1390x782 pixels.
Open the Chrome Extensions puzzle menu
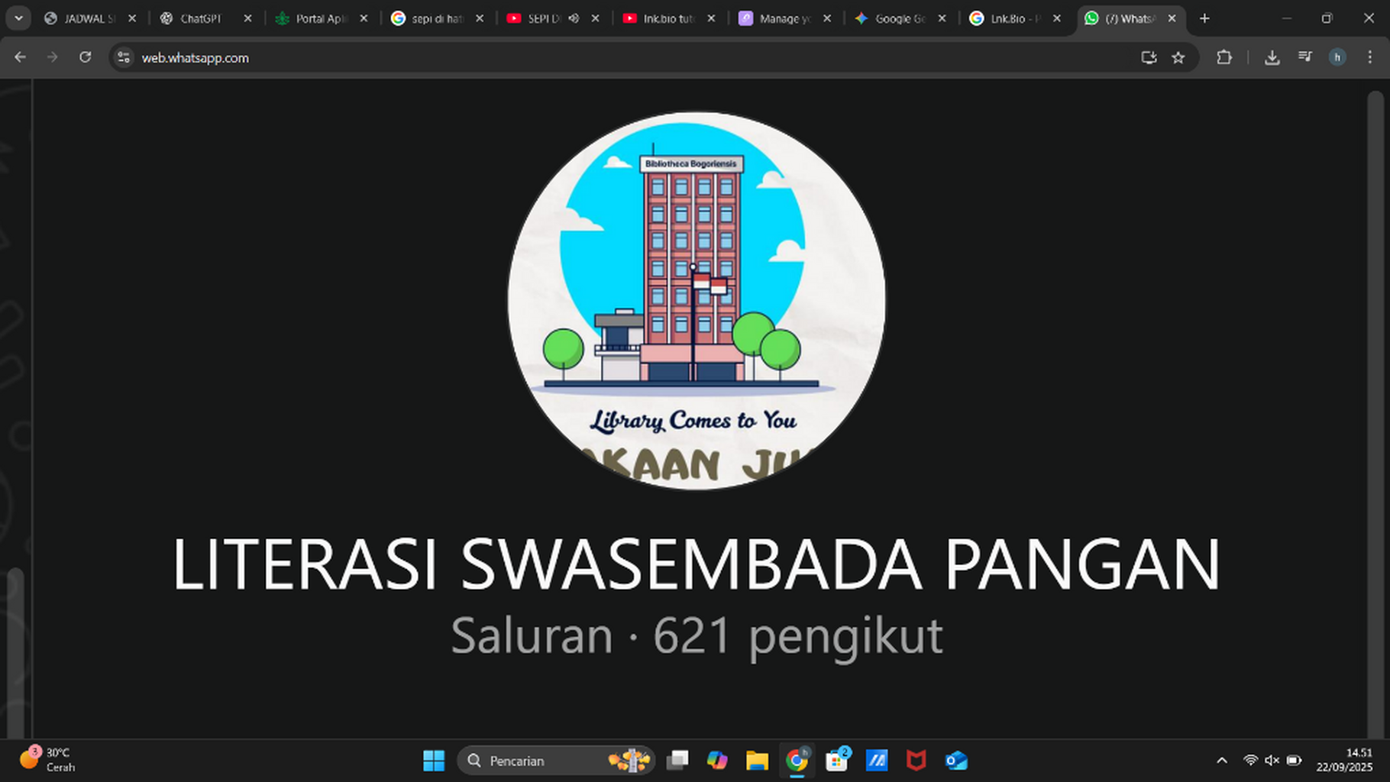click(1224, 57)
